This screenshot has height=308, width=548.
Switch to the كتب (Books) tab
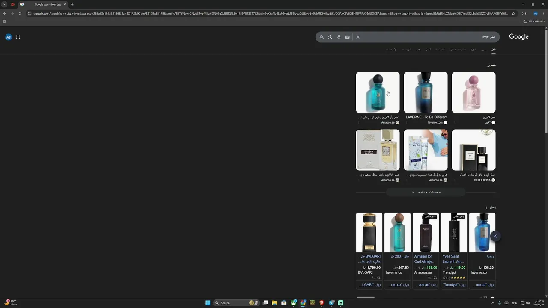(x=418, y=50)
